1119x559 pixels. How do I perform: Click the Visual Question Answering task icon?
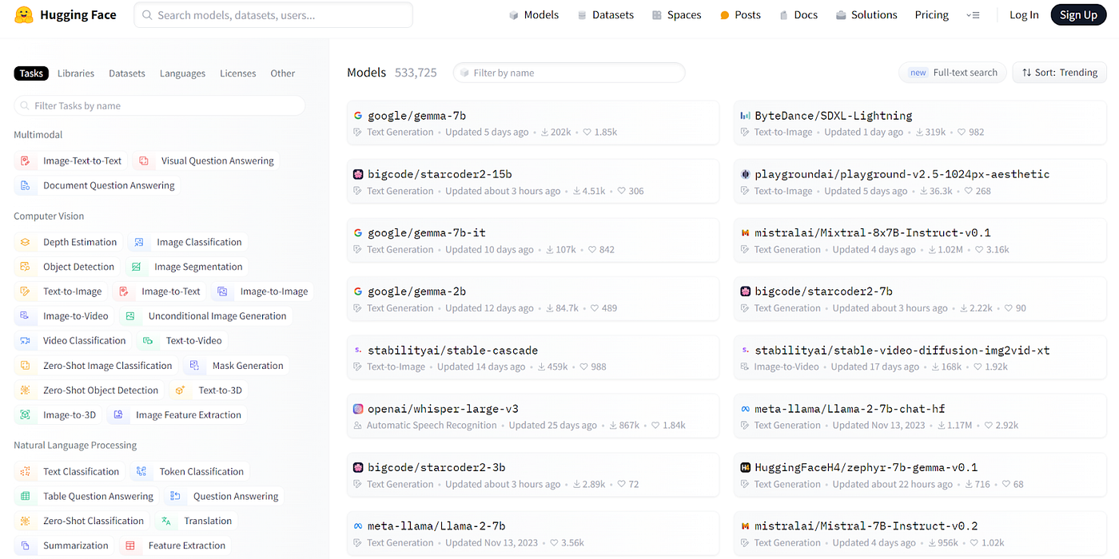tap(144, 161)
